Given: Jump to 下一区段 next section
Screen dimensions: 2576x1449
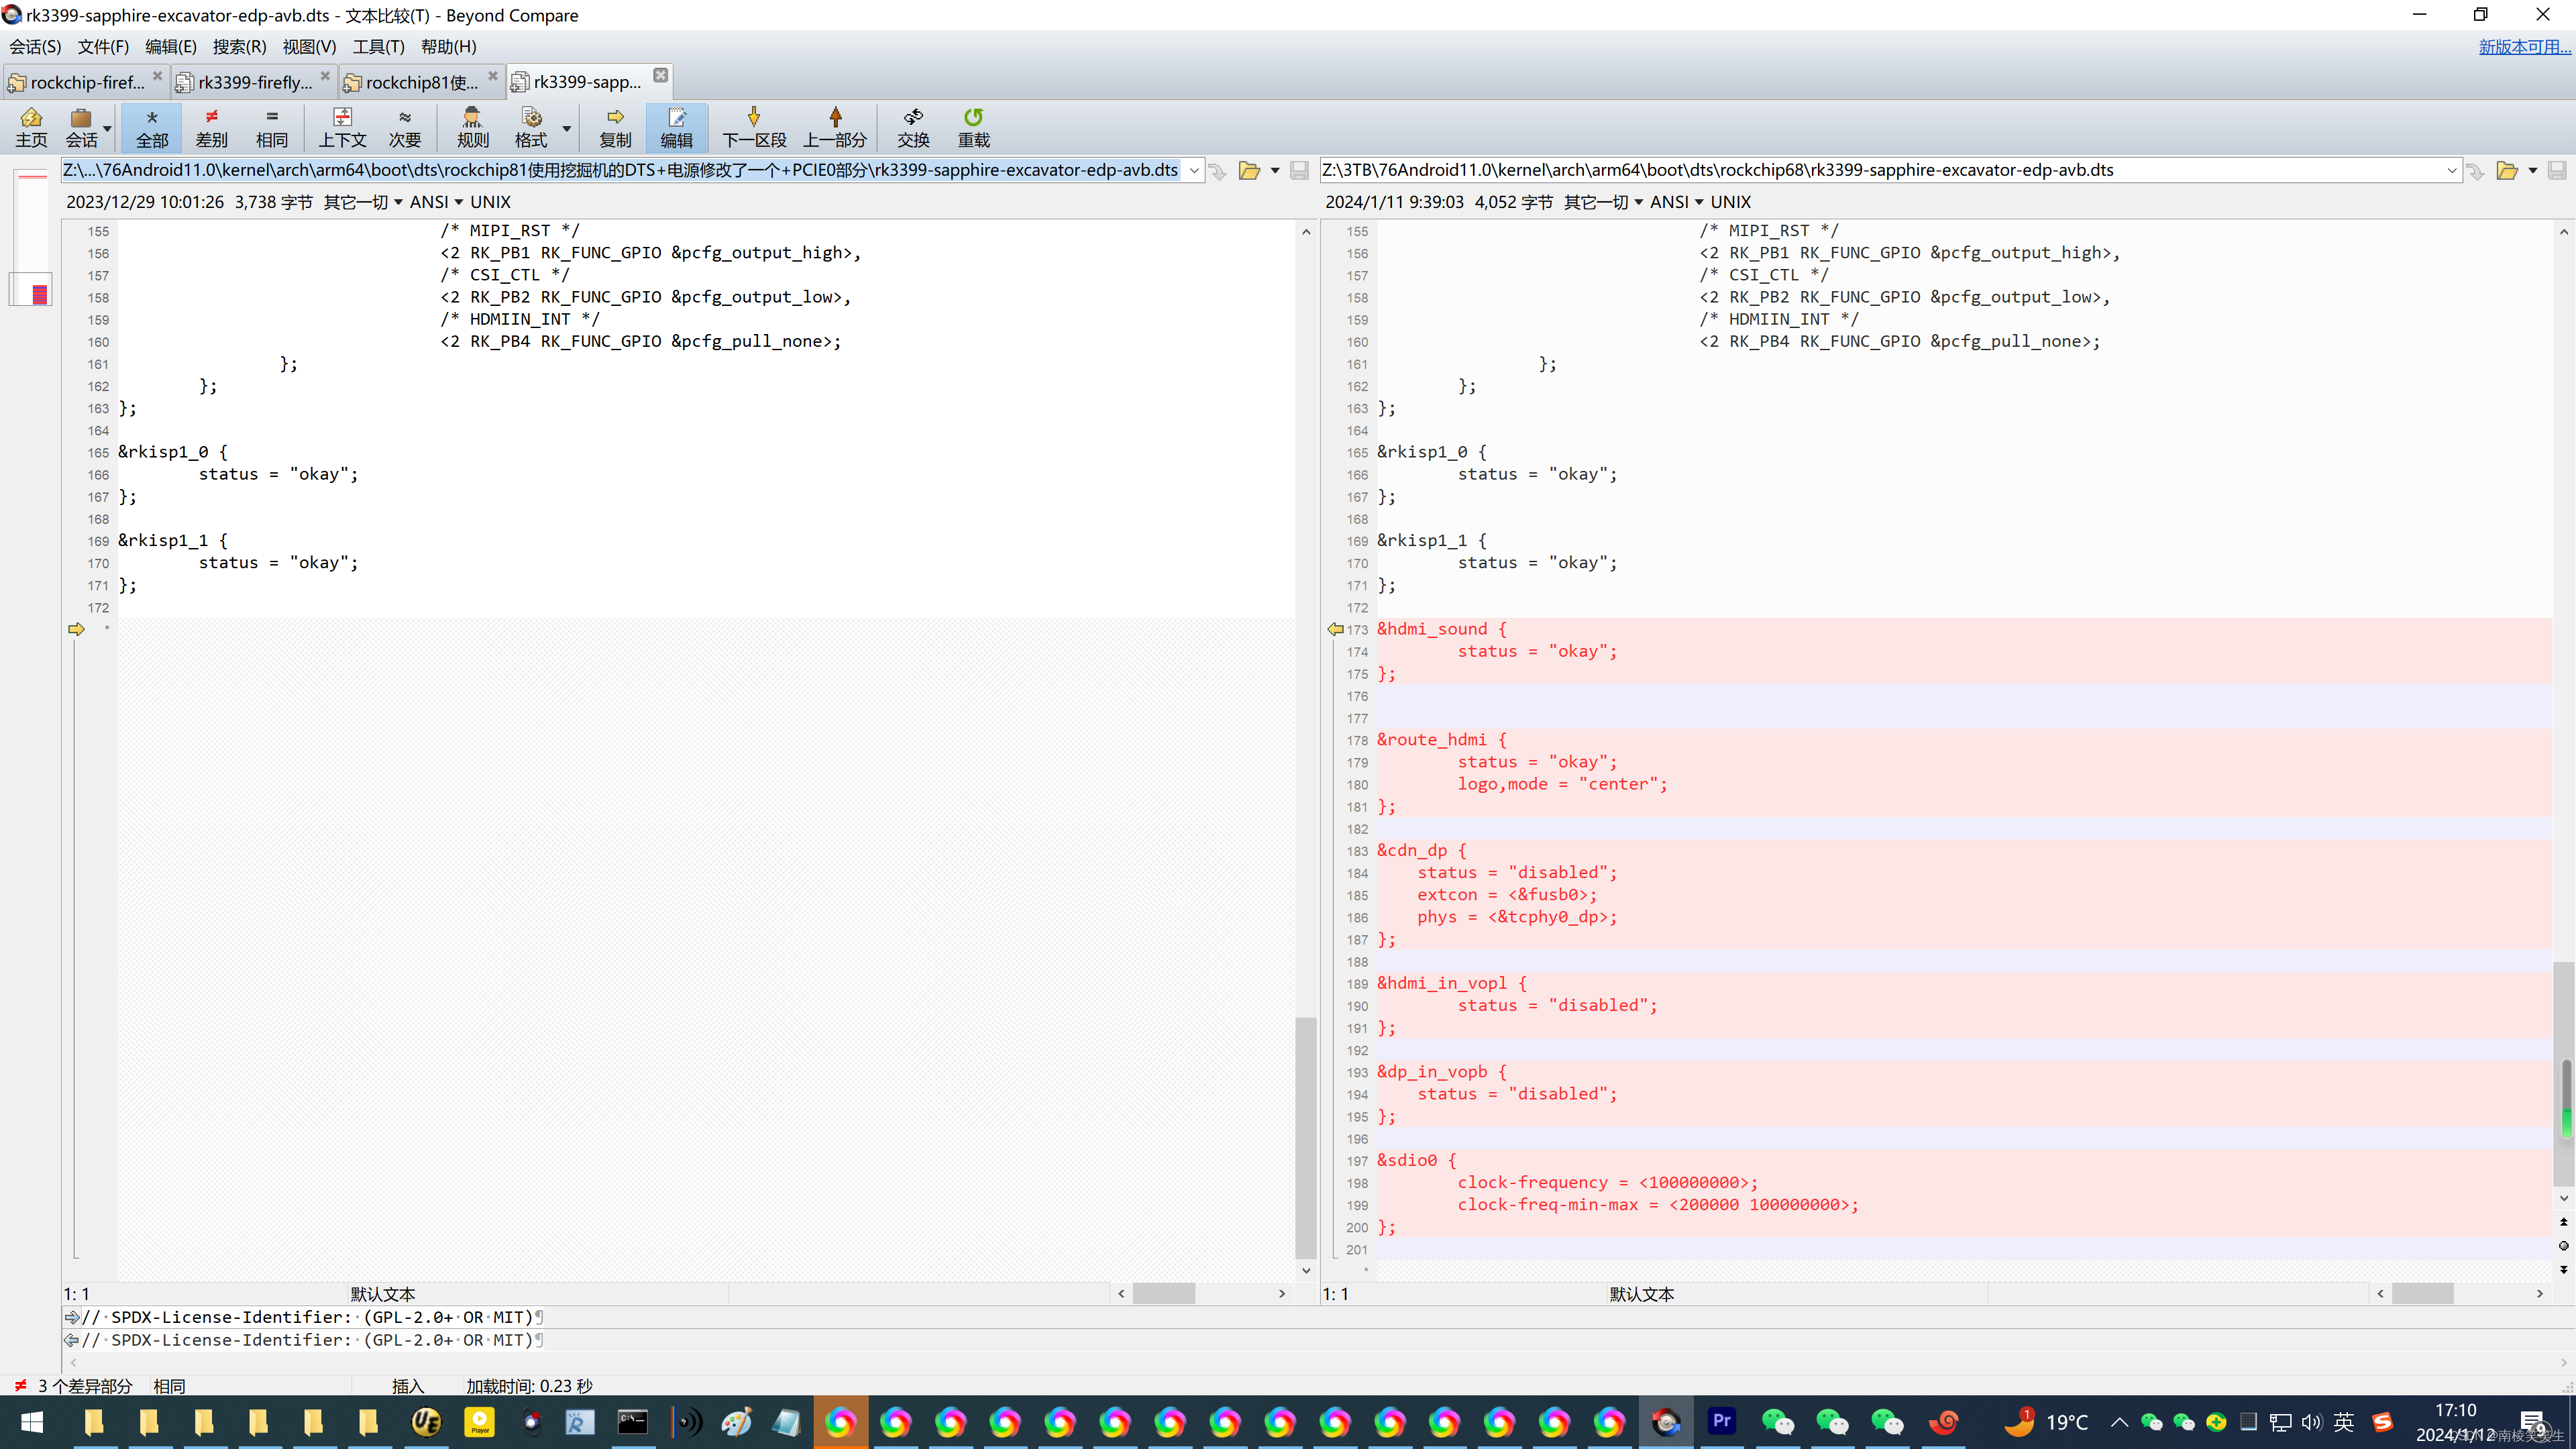Looking at the screenshot, I should pyautogui.click(x=754, y=127).
